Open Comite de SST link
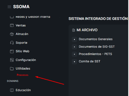Image resolution: width=129 pixels, height=96 pixels. tap(89, 61)
